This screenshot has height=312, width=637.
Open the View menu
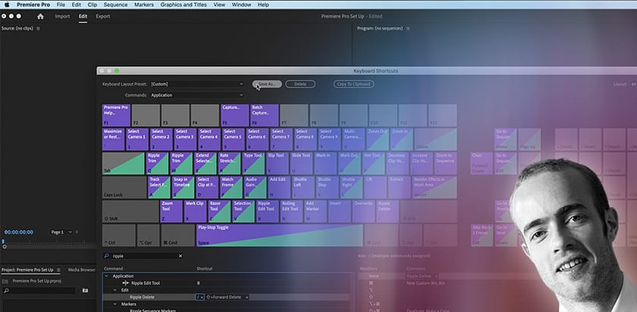point(219,5)
